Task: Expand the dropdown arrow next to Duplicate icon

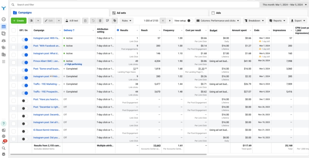Action: 38,21
